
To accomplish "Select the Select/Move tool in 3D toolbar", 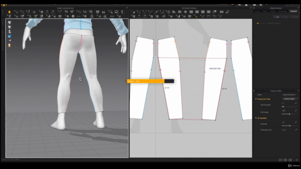I will pyautogui.click(x=16, y=12).
